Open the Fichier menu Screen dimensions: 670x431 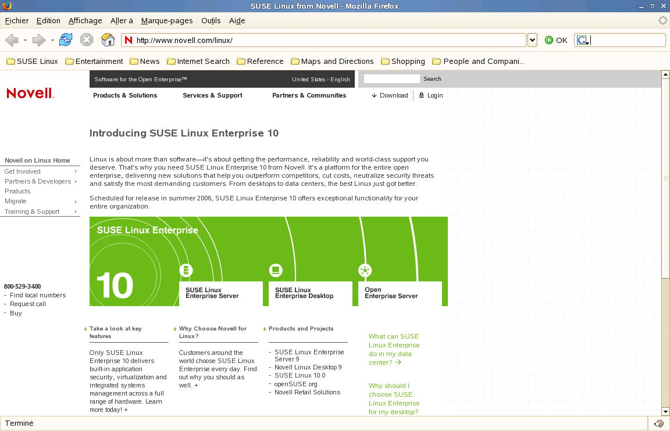point(17,20)
